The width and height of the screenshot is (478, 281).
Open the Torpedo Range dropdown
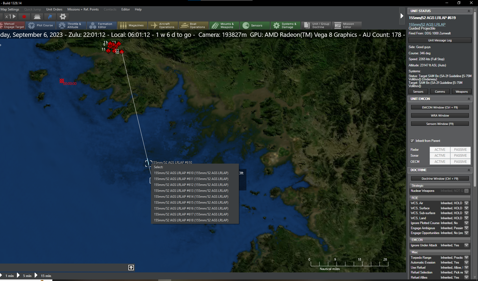pyautogui.click(x=466, y=258)
